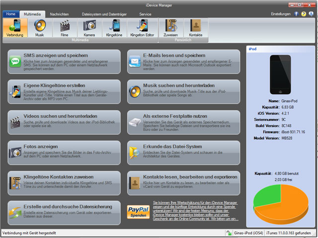Viewport: 318px width, 238px height.
Task: Select the Build Version value 8C148
Action: coord(286,125)
